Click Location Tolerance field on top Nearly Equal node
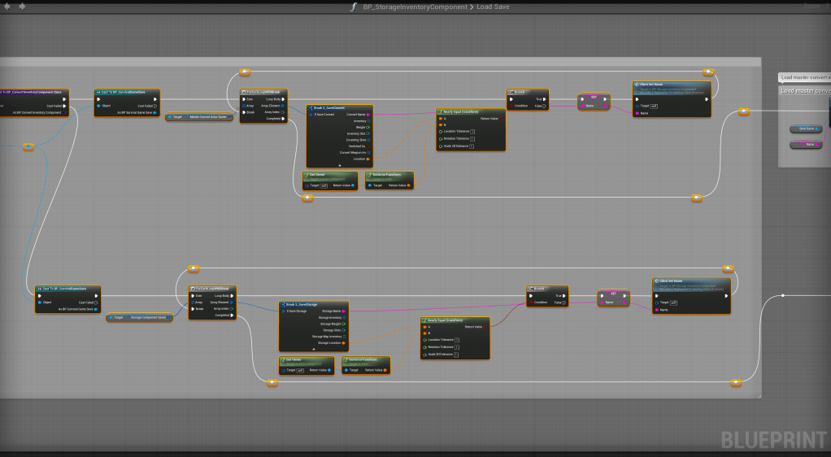This screenshot has height=457, width=831. 472,131
